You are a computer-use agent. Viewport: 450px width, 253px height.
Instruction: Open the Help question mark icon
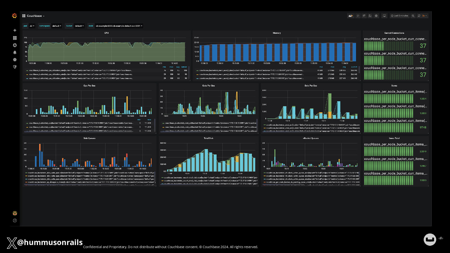point(15,221)
